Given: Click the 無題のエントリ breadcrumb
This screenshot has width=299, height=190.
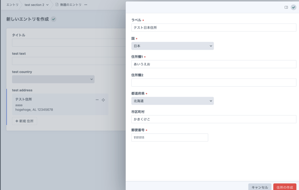Looking at the screenshot, I should (71, 5).
